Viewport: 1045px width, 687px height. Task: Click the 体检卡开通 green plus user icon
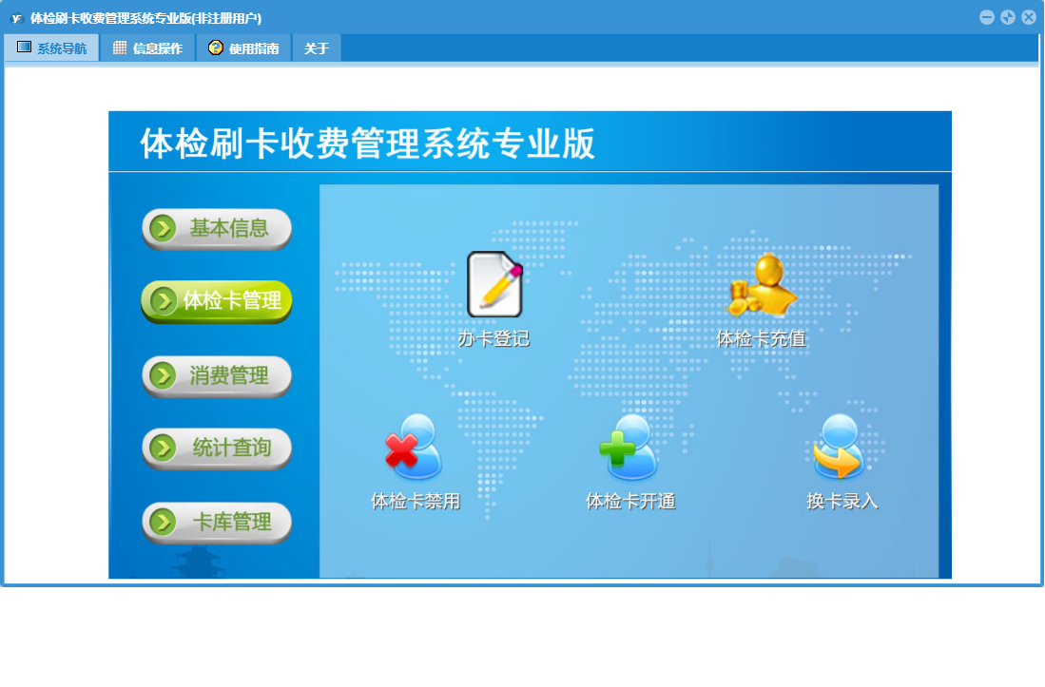click(629, 448)
